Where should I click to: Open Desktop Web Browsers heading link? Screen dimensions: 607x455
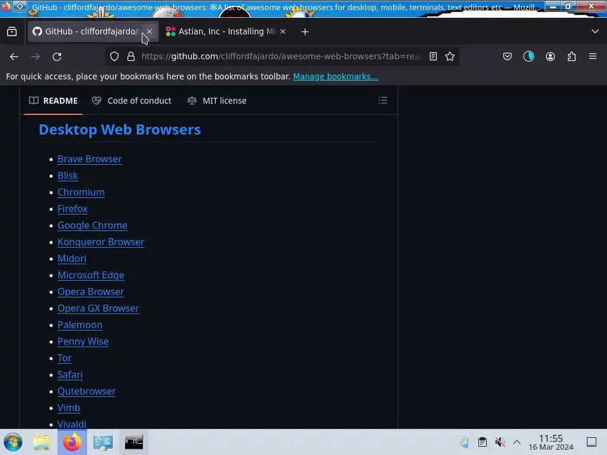coord(120,130)
